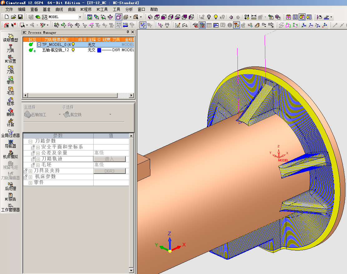Open the 查看 menu
The height and width of the screenshot is (274, 347).
pos(34,9)
